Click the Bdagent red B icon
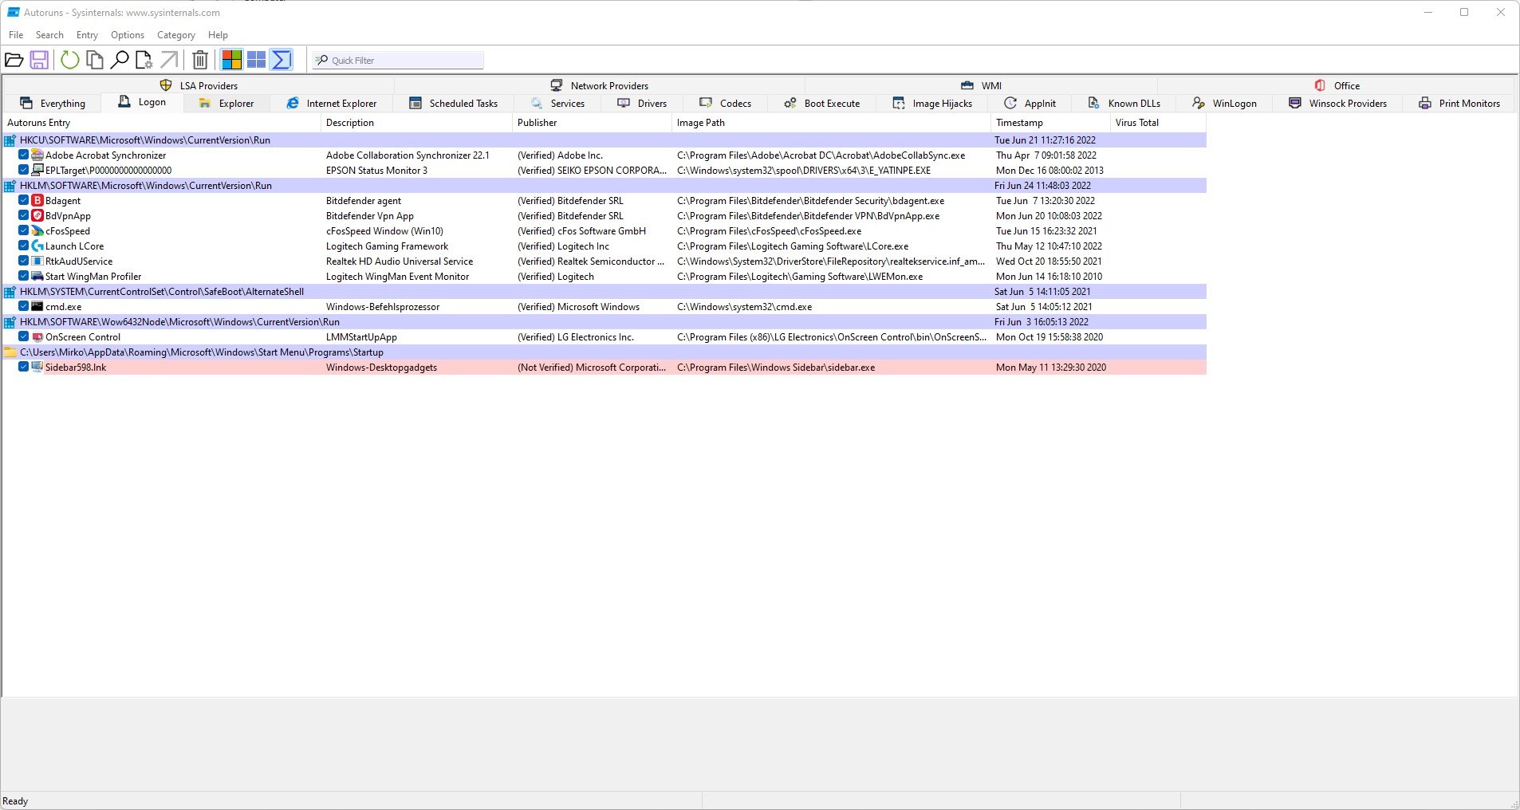Screen dimensions: 1520x810 (x=37, y=201)
